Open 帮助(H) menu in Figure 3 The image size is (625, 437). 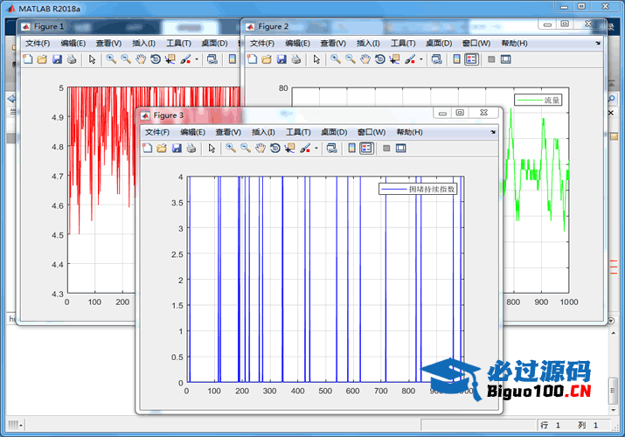[x=409, y=132]
